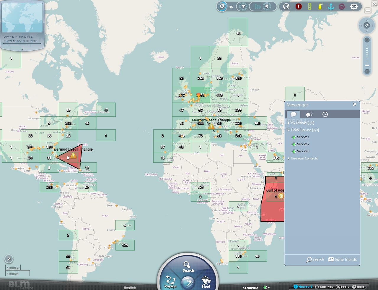Click Service3 green status icon

294,151
